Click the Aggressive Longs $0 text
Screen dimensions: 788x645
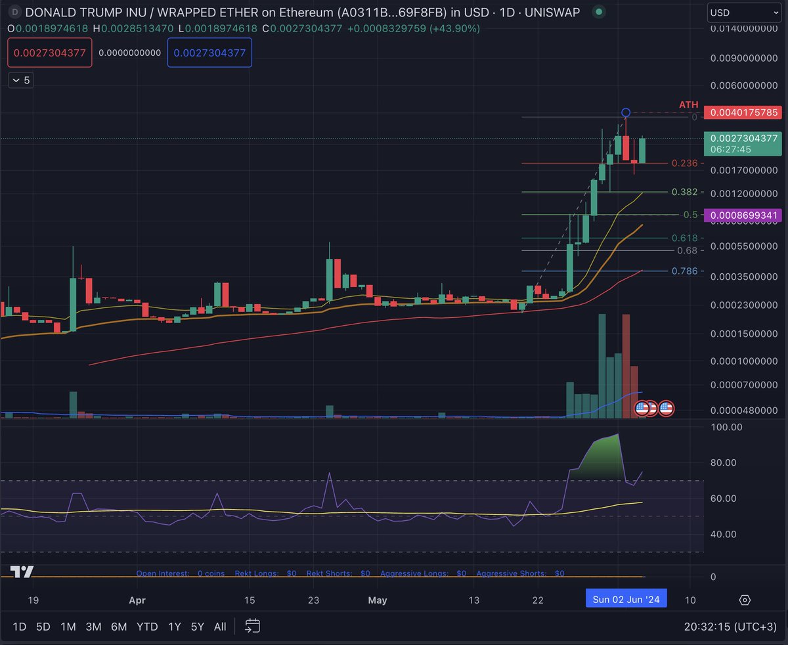point(423,573)
